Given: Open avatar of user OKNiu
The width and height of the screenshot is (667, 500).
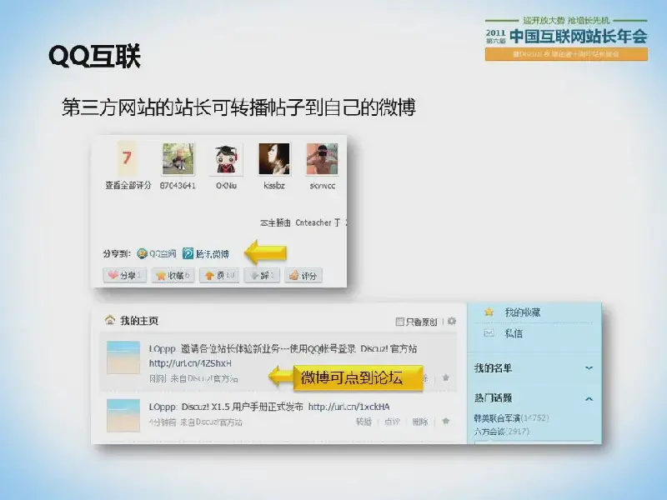Looking at the screenshot, I should (x=226, y=159).
